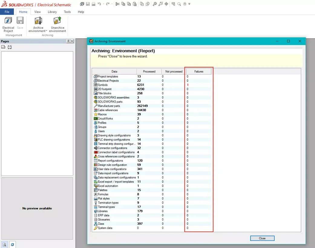Sort by the Data column header

pos(114,71)
